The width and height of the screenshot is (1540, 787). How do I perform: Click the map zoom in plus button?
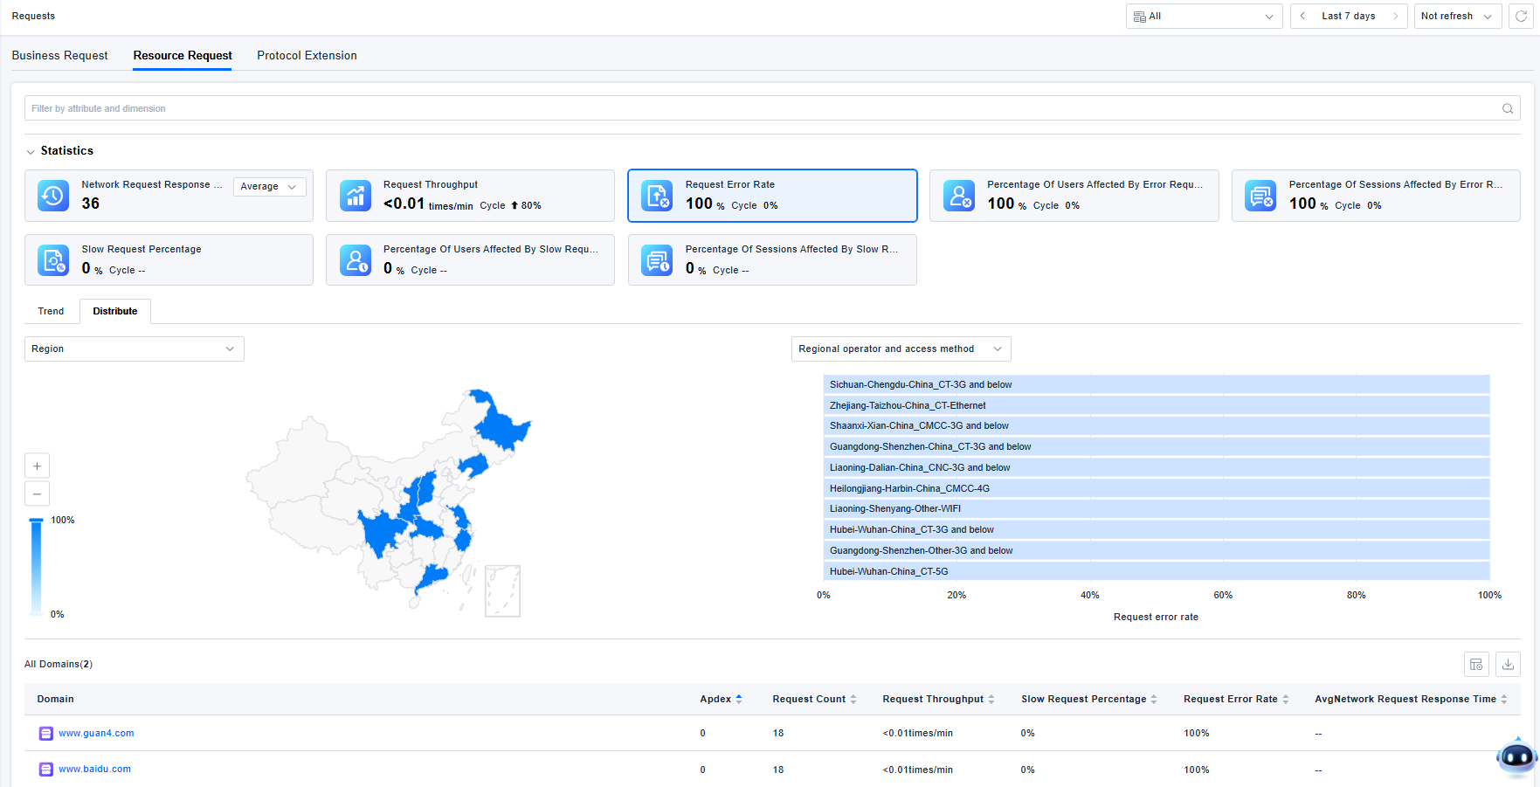click(x=37, y=466)
